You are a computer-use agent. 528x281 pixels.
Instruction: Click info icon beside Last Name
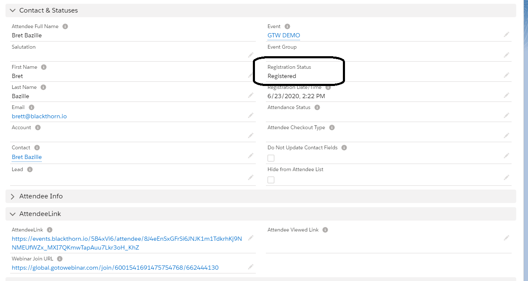(43, 87)
